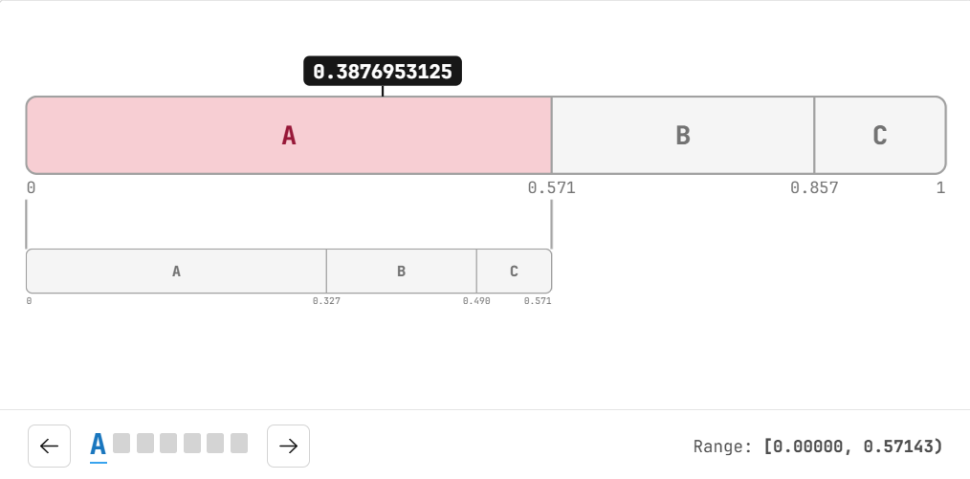Viewport: 970px width, 479px height.
Task: Click the first gray placeholder square
Action: (121, 444)
